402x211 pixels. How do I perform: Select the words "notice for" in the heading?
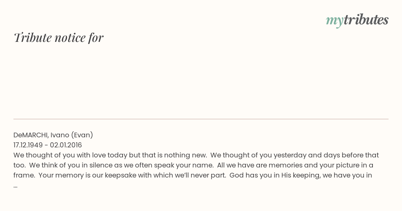tap(79, 38)
